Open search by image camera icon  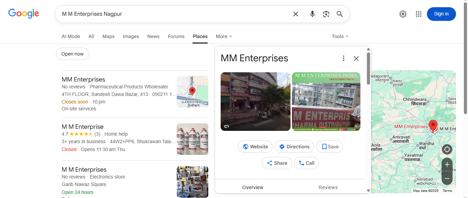326,14
